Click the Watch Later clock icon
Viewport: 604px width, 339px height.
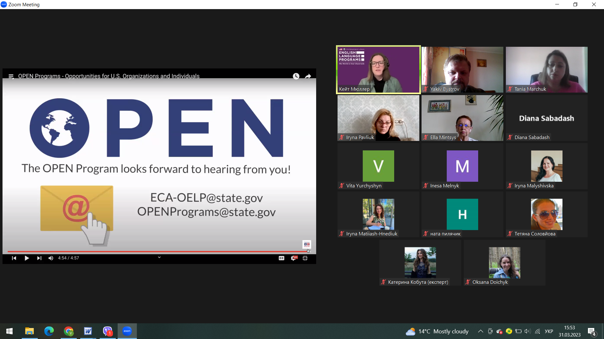pyautogui.click(x=296, y=76)
